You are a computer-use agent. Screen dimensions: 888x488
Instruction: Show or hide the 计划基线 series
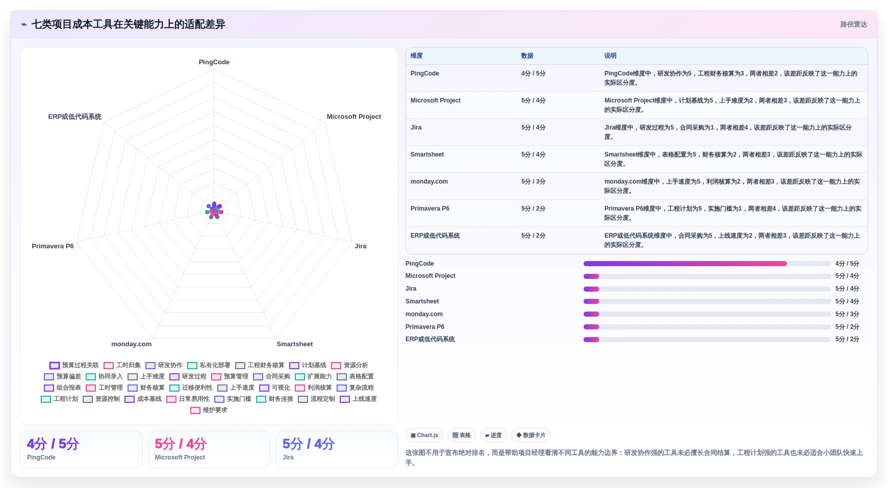[308, 365]
